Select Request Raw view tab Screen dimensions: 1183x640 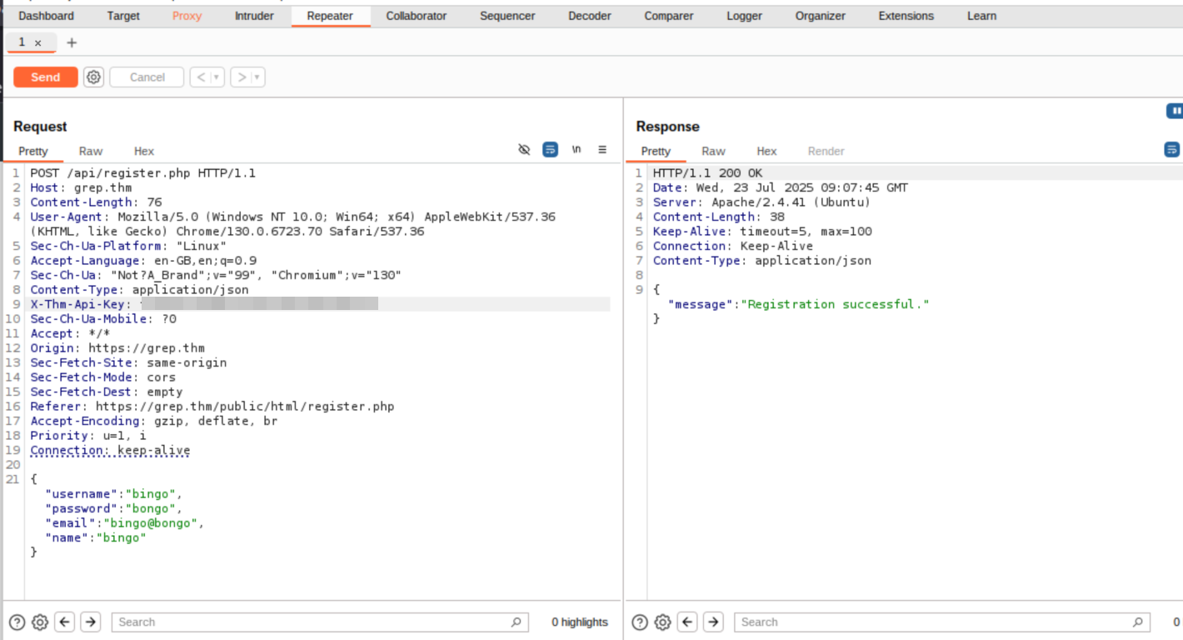tap(91, 151)
